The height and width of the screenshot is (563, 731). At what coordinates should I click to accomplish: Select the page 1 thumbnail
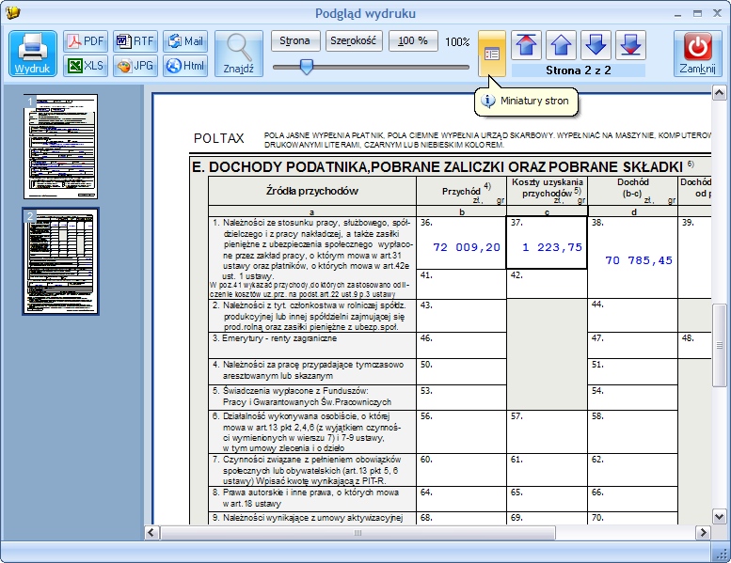61,147
